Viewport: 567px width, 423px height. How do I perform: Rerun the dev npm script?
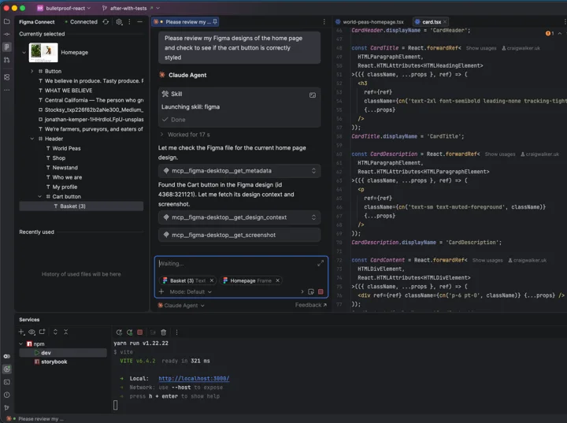119,332
